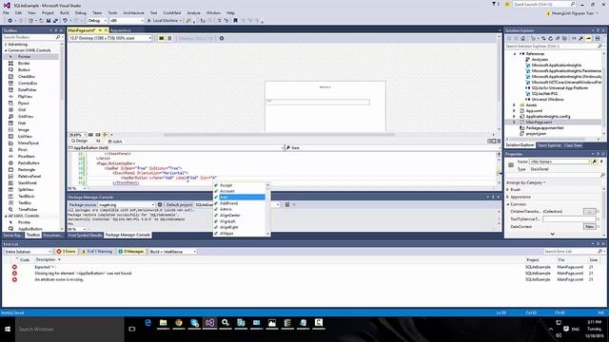Select Package.appxmanifest file
609x342 pixels.
544,127
